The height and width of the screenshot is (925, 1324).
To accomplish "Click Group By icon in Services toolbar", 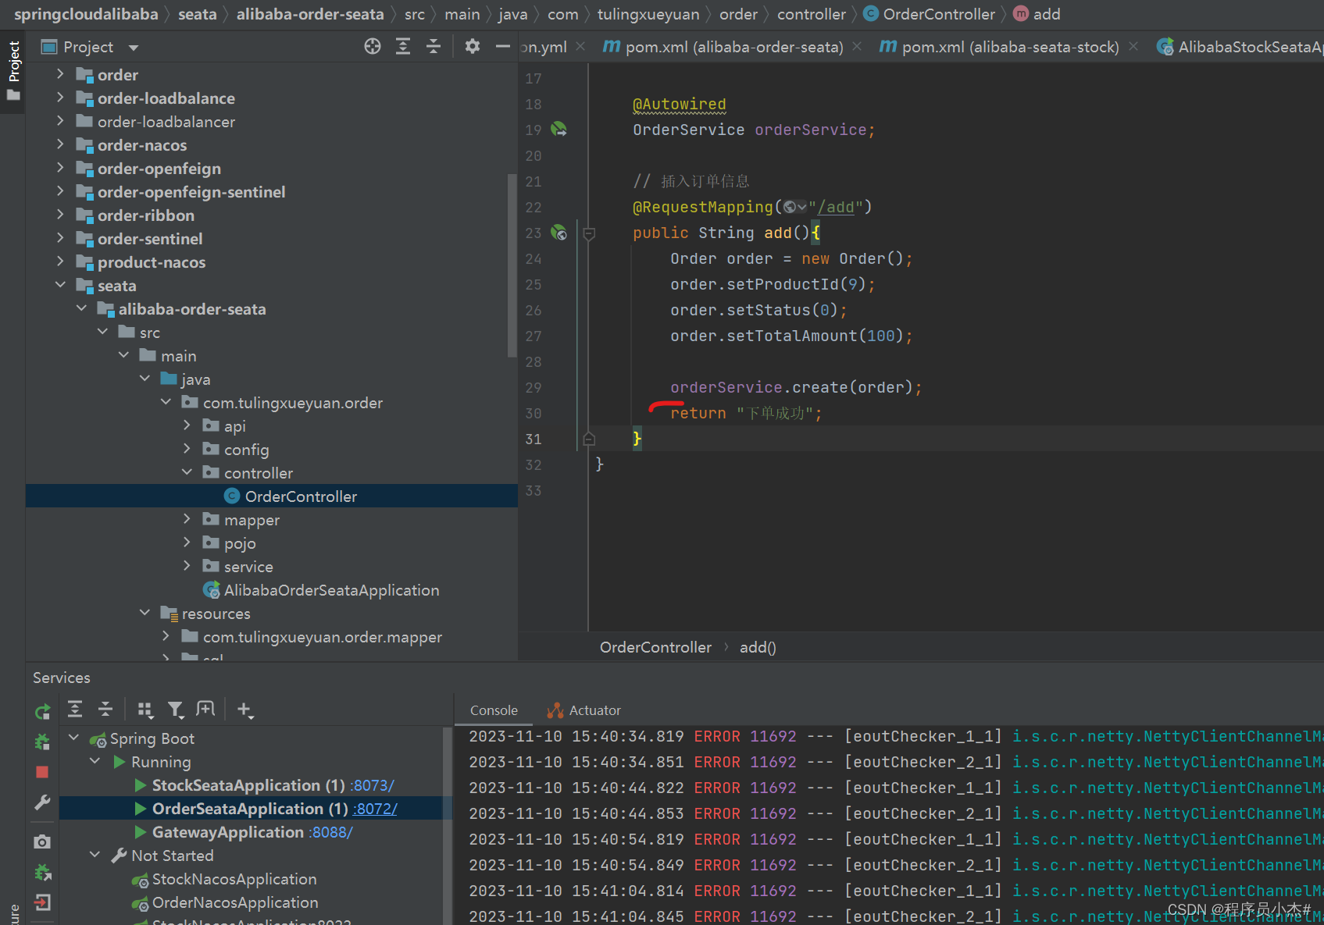I will 145,710.
